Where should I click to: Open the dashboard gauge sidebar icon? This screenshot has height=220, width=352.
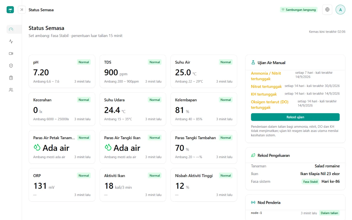(x=11, y=29)
